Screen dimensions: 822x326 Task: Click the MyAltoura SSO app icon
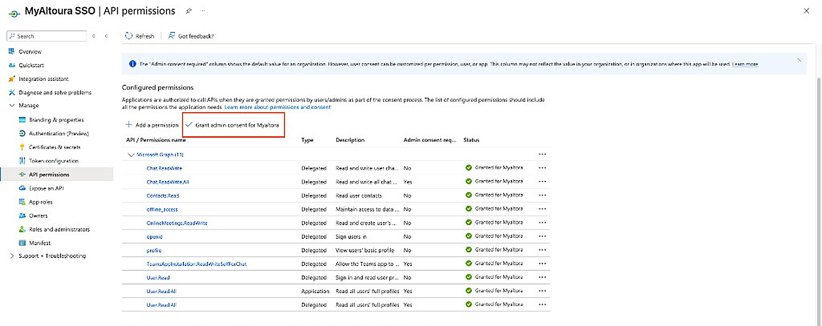[14, 14]
